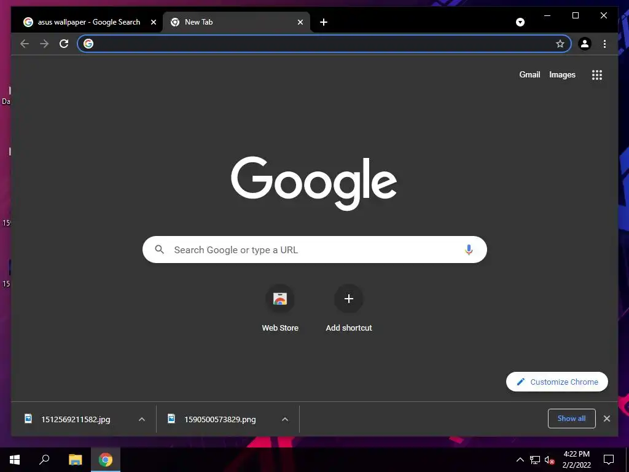The image size is (629, 472).
Task: Expand options for 1590500573829.png download
Action: (285, 419)
